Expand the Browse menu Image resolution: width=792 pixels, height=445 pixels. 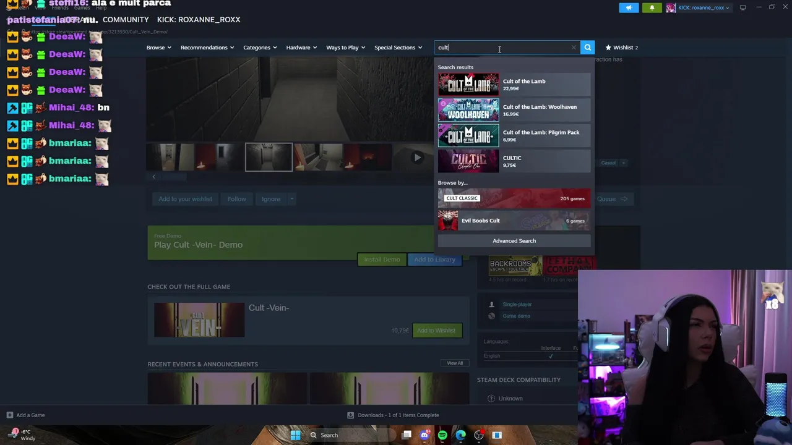(x=158, y=48)
